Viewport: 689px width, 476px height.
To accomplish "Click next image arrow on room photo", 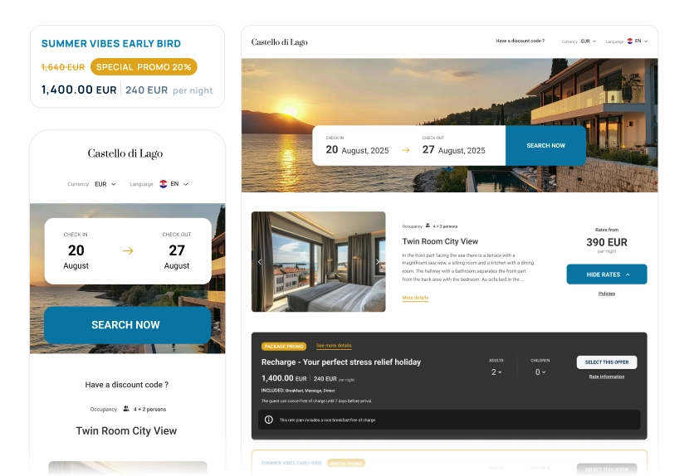I will pos(378,262).
